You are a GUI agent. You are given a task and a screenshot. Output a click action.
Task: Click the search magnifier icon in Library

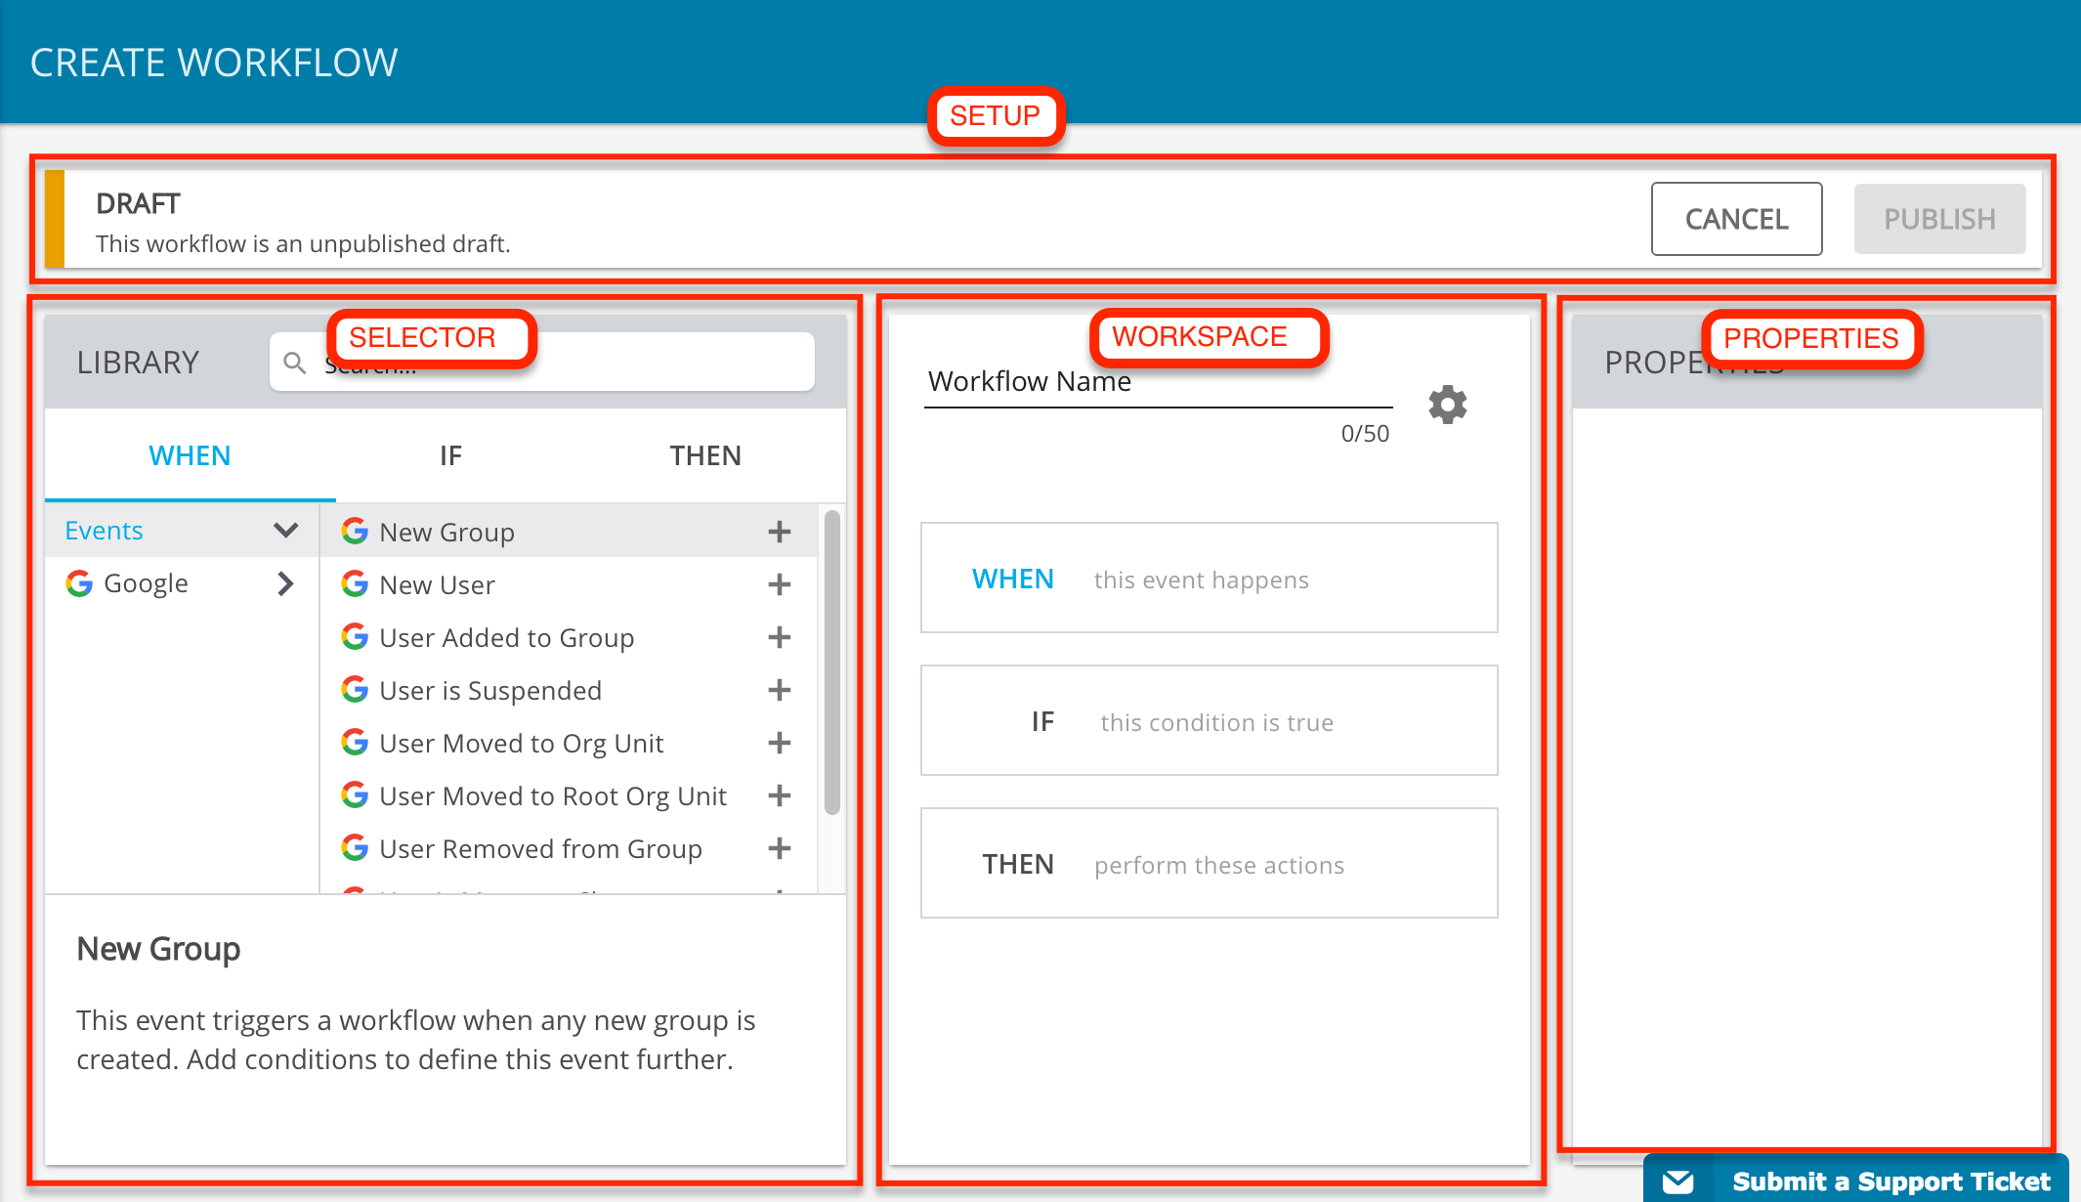point(294,363)
